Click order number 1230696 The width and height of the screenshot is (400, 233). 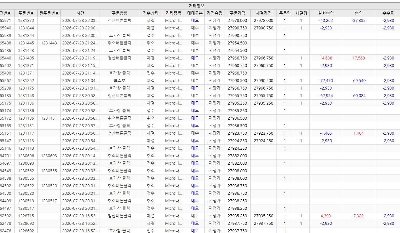(x=26, y=156)
